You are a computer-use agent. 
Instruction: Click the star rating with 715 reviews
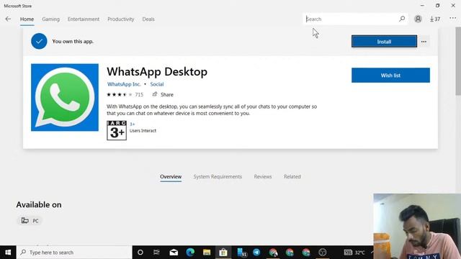pyautogui.click(x=125, y=94)
